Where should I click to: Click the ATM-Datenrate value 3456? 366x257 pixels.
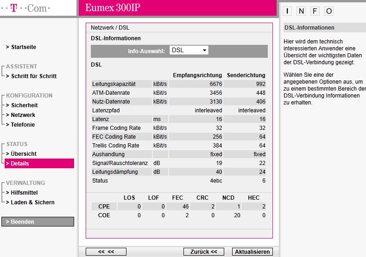point(216,93)
